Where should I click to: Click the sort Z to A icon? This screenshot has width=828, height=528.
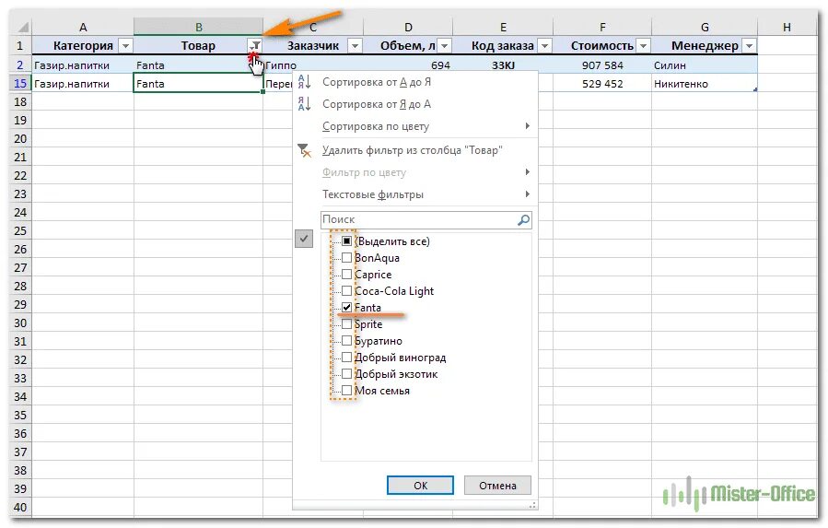coord(304,103)
